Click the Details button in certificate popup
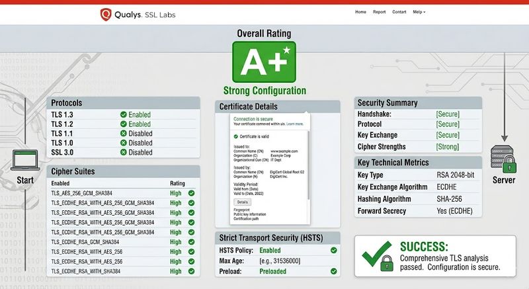The height and width of the screenshot is (289, 529). click(242, 202)
